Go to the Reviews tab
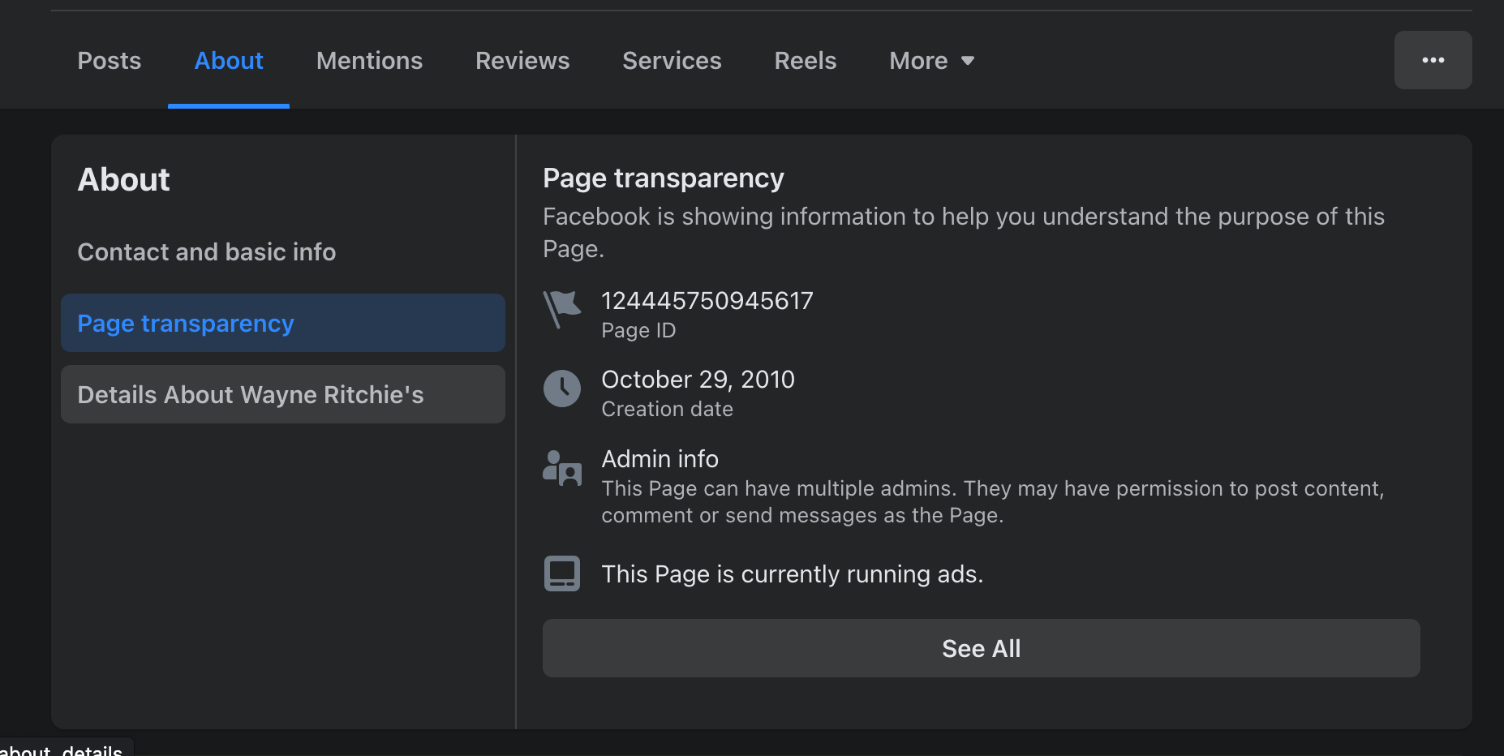 (x=522, y=61)
